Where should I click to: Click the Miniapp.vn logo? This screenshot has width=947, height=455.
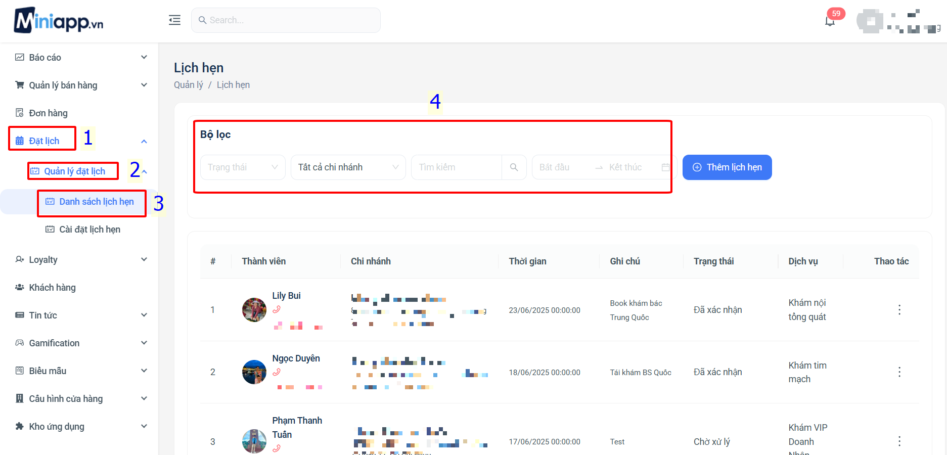(59, 21)
